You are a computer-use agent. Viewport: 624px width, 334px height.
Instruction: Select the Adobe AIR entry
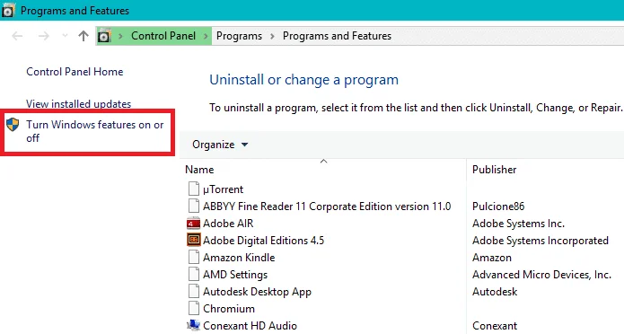228,224
